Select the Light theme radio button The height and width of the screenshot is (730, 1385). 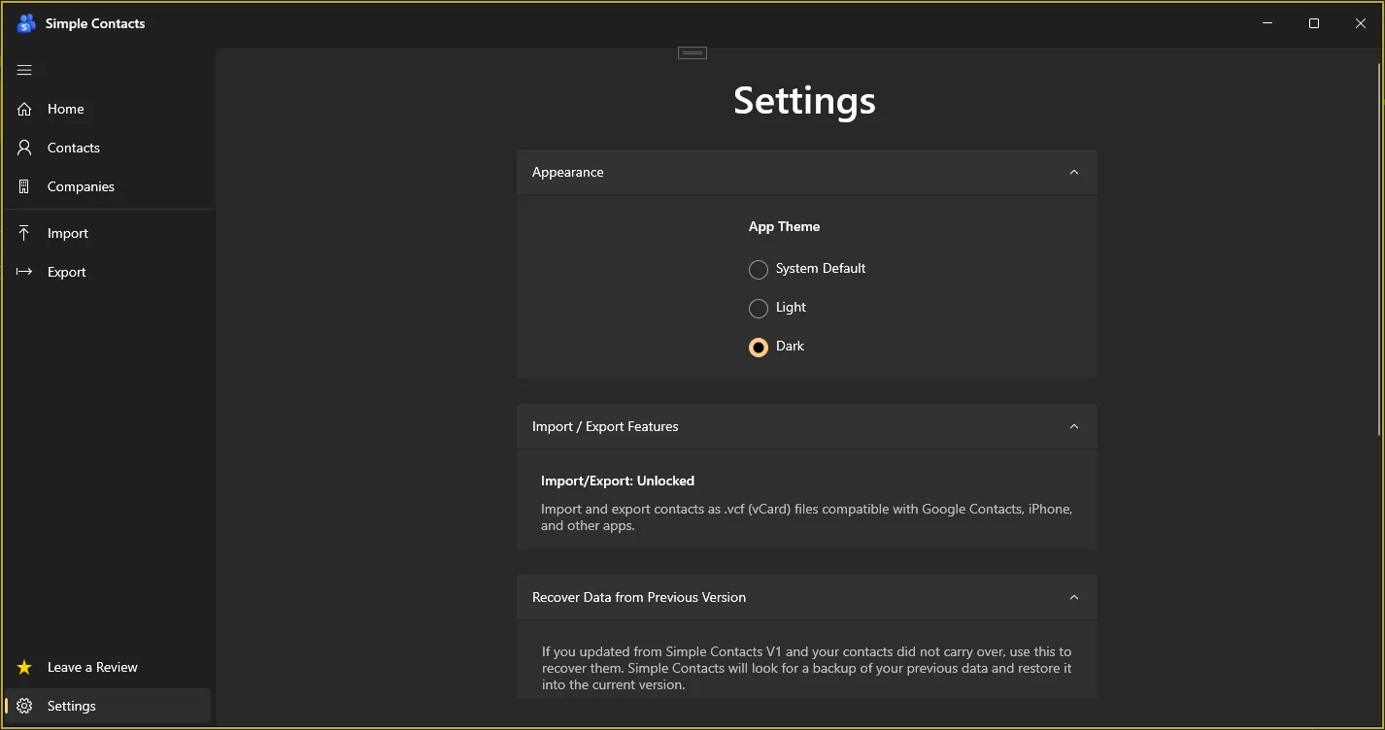point(759,308)
